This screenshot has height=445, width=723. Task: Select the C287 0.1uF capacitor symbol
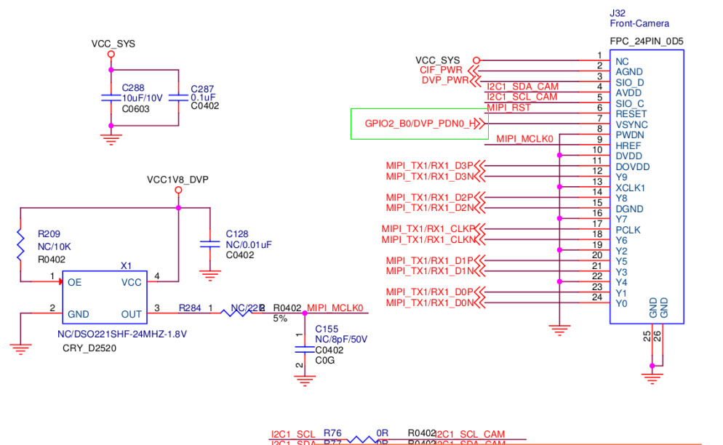(178, 97)
